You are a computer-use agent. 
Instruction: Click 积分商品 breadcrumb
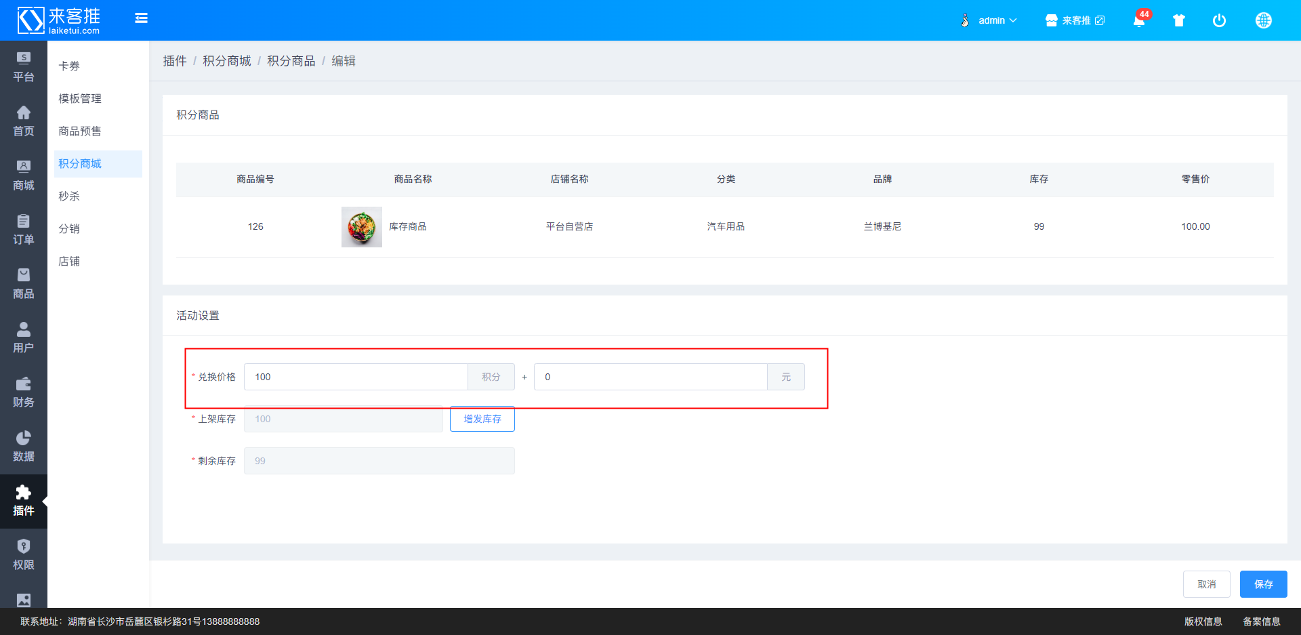pos(291,61)
